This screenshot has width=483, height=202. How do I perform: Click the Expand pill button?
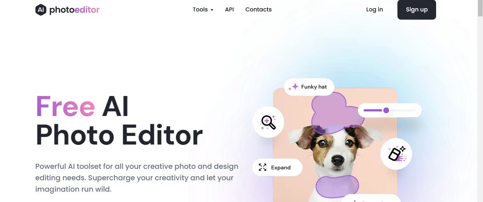(277, 167)
